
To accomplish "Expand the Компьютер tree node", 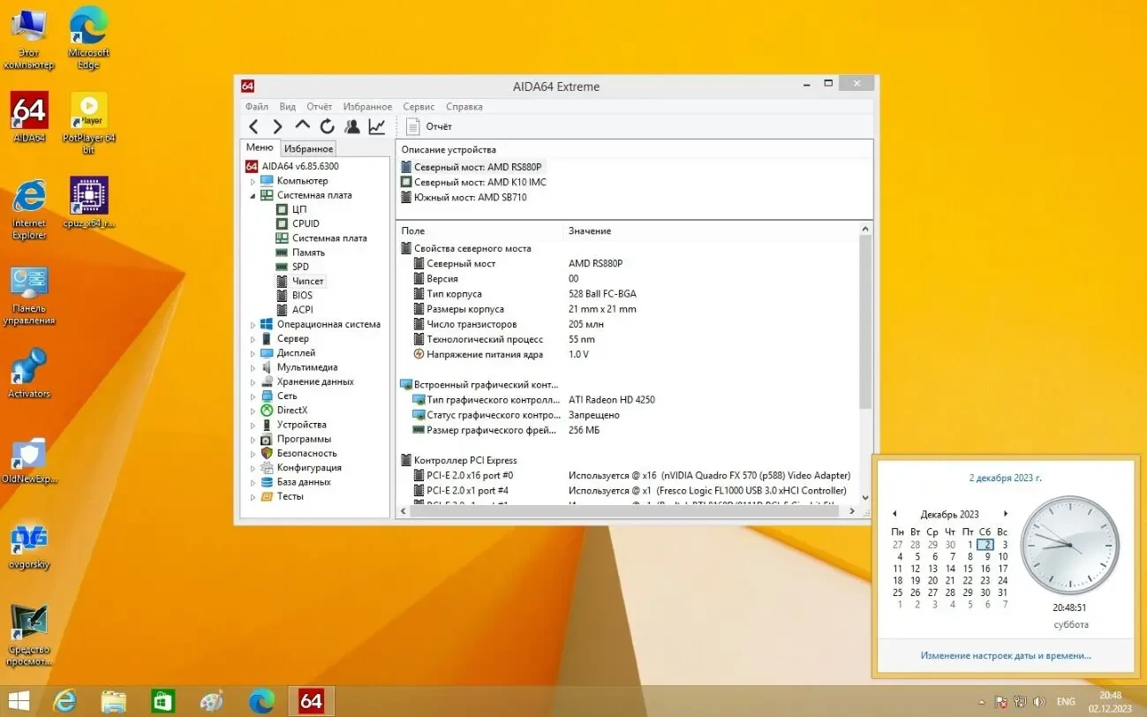I will pos(253,181).
